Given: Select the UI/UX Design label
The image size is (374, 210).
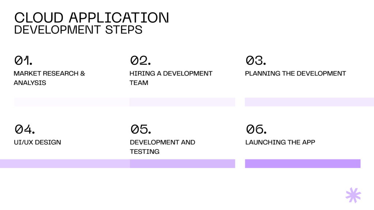Looking at the screenshot, I should coord(38,143).
